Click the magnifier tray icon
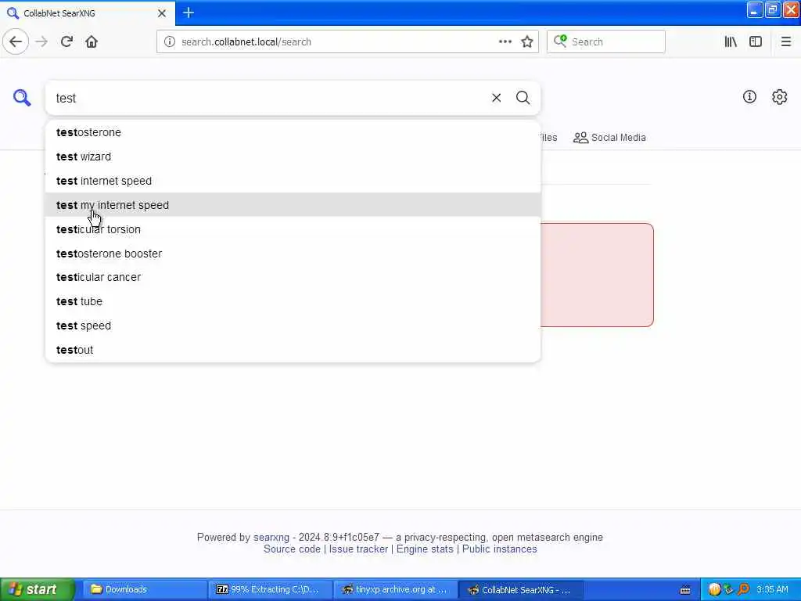The image size is (801, 601). (x=743, y=590)
